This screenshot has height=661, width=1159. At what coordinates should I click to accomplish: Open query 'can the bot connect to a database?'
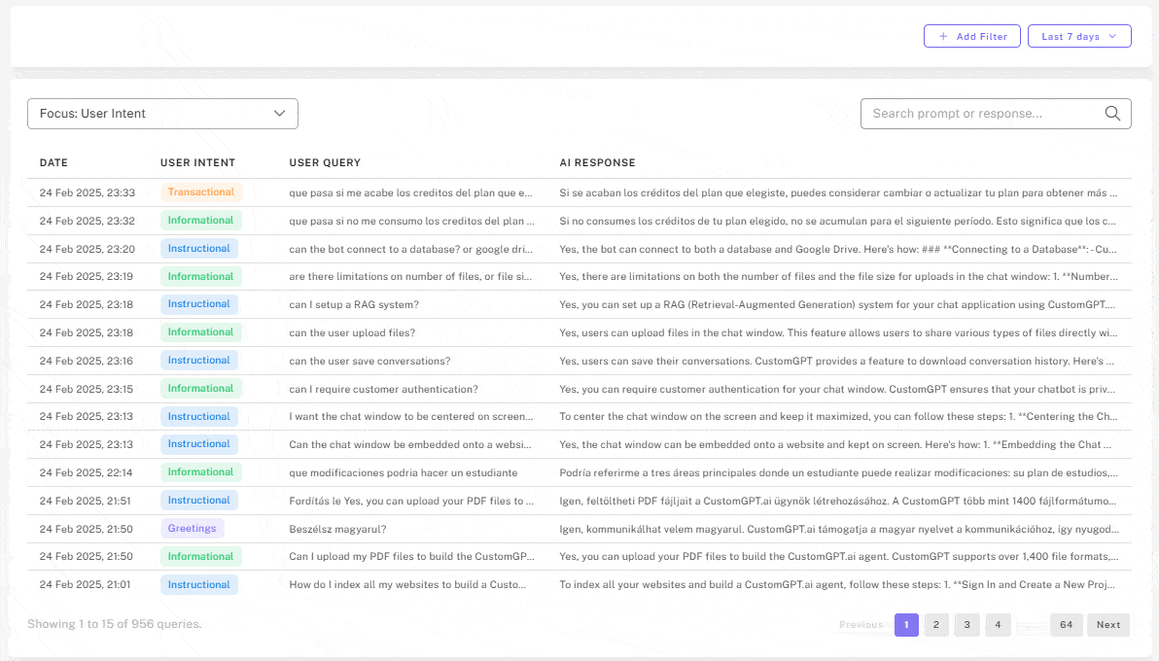[x=411, y=249]
